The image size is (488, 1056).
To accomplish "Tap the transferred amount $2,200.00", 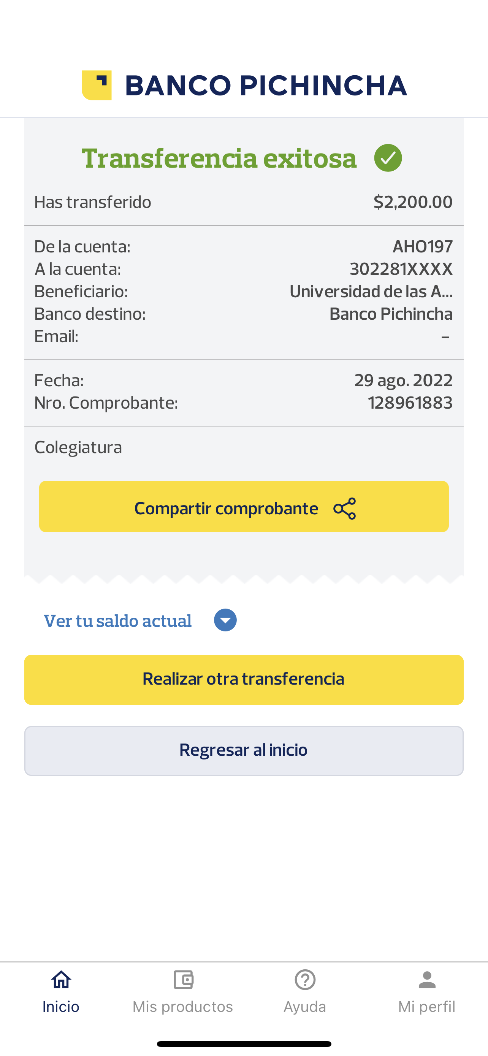I will tap(413, 202).
